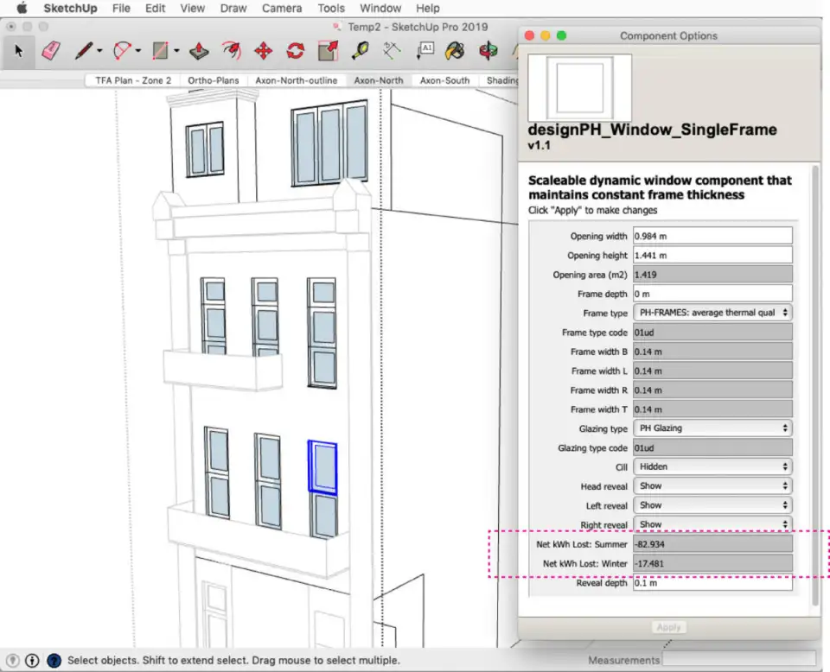Screen dimensions: 830x672
Task: Open the Frame type dropdown
Action: point(712,313)
